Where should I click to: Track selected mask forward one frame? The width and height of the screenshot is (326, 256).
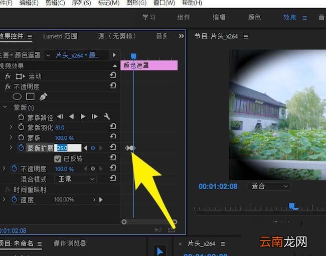94,117
